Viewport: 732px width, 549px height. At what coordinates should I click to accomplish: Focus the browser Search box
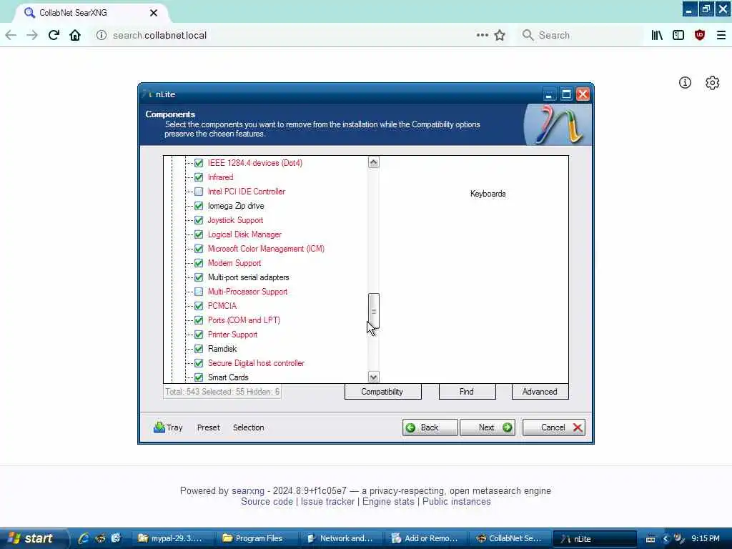pos(579,35)
